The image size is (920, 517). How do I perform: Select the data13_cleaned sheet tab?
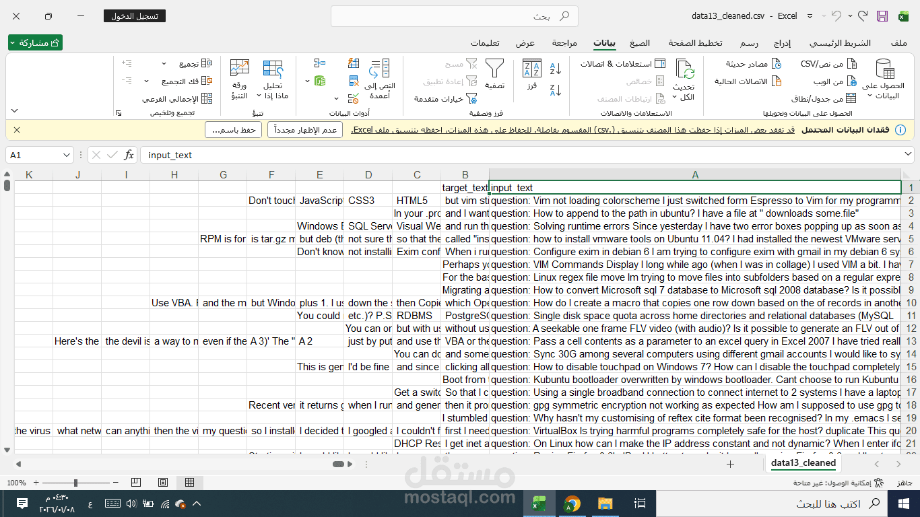coord(803,463)
